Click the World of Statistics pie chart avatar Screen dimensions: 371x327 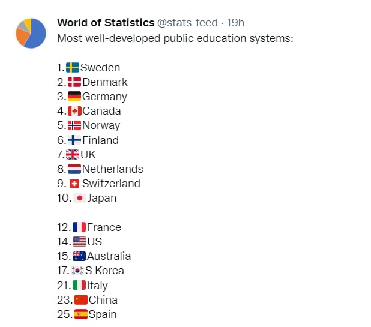[31, 34]
